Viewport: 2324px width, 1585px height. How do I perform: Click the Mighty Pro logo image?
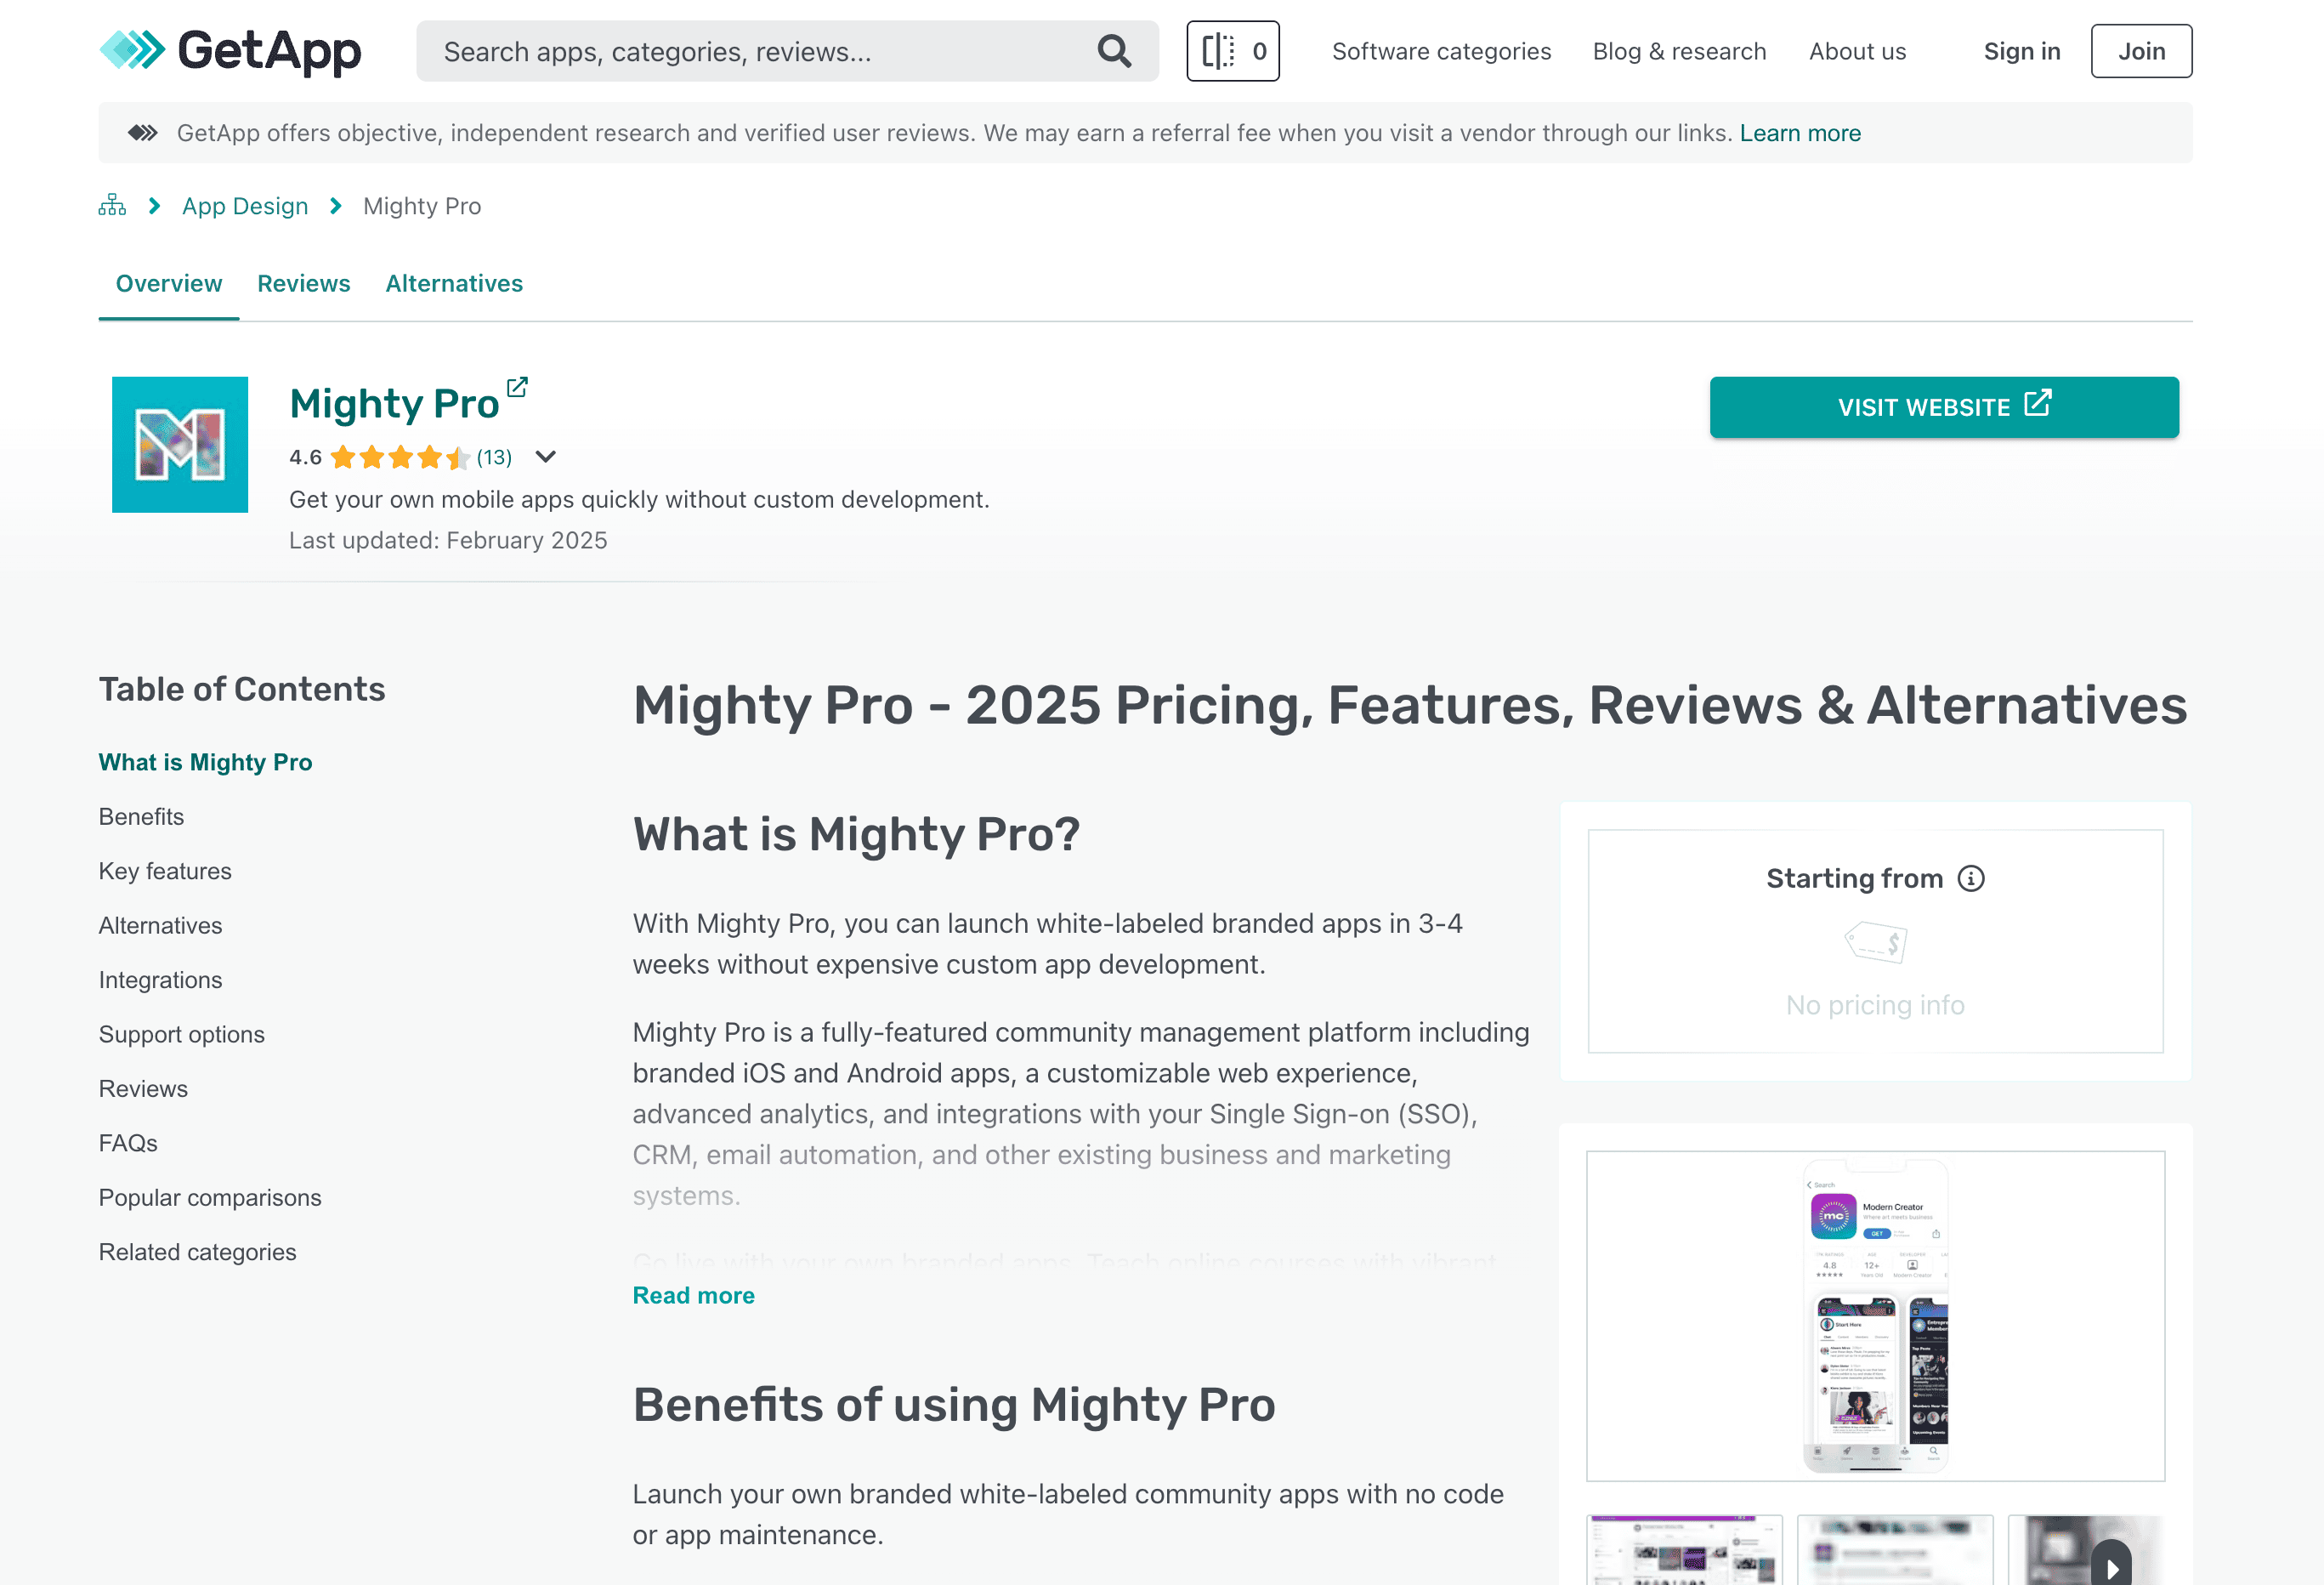[x=180, y=446]
